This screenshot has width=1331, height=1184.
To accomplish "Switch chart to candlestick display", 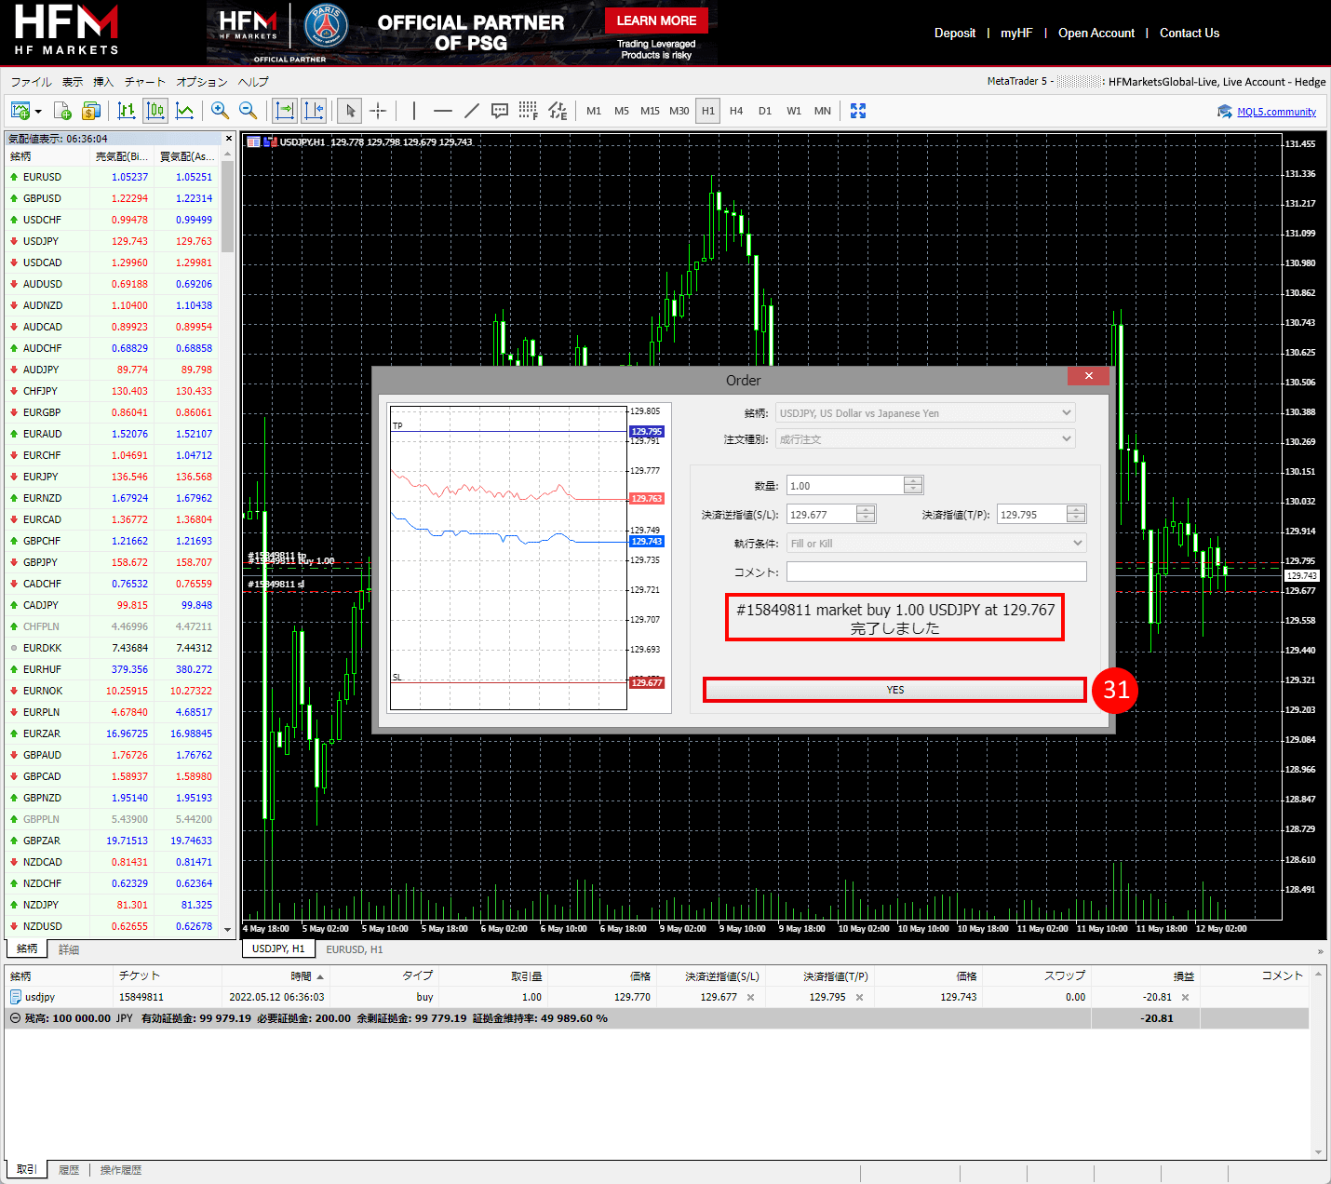I will pyautogui.click(x=155, y=111).
